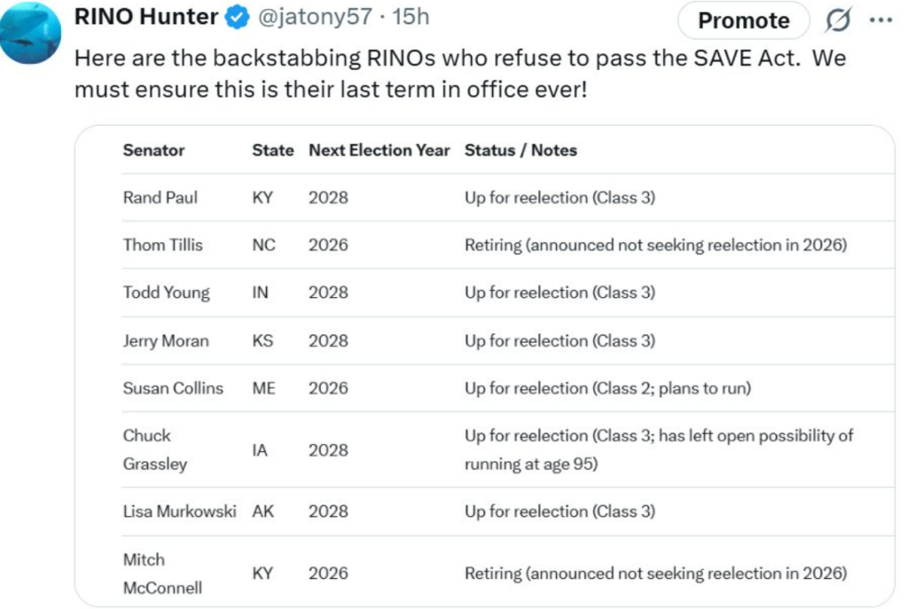Select Lisa Murkowski in the table

(179, 511)
